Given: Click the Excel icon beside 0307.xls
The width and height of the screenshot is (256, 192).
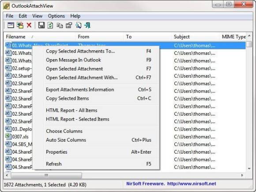Looking at the screenshot, I should (x=8, y=136).
